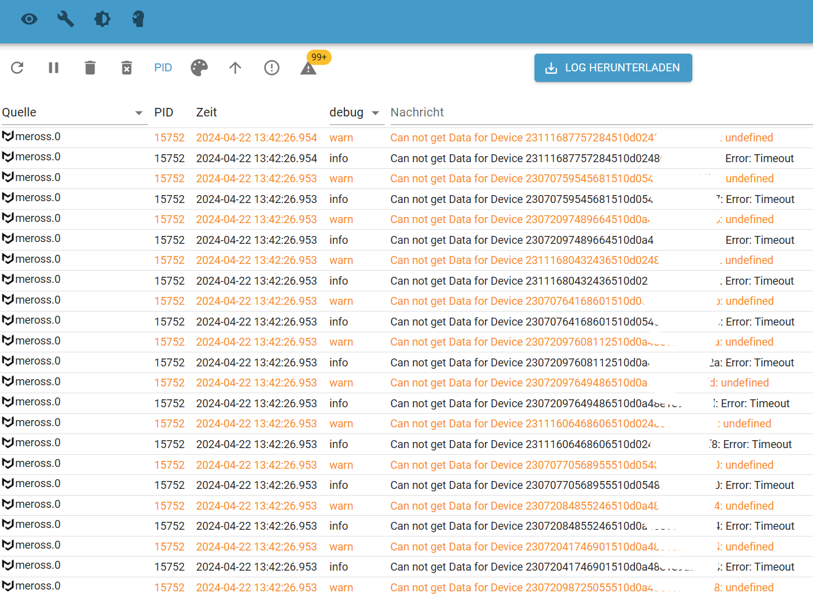Select info message for Device 2307209764948651
Screen dimensions: 813x595
pos(590,404)
